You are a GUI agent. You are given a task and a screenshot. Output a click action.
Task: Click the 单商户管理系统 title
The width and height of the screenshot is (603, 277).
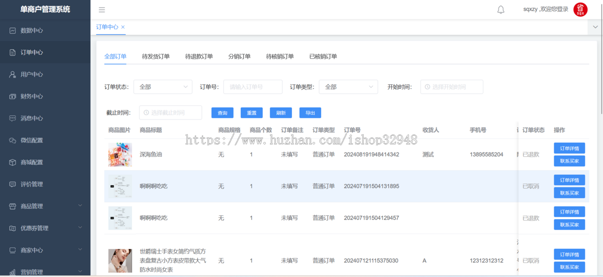click(45, 9)
